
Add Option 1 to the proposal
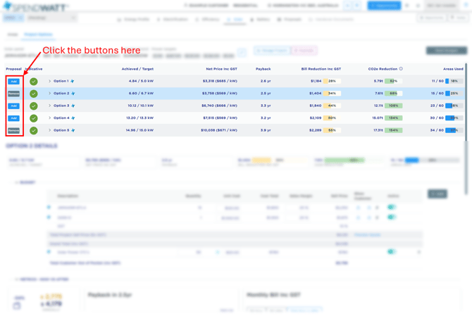coord(13,82)
